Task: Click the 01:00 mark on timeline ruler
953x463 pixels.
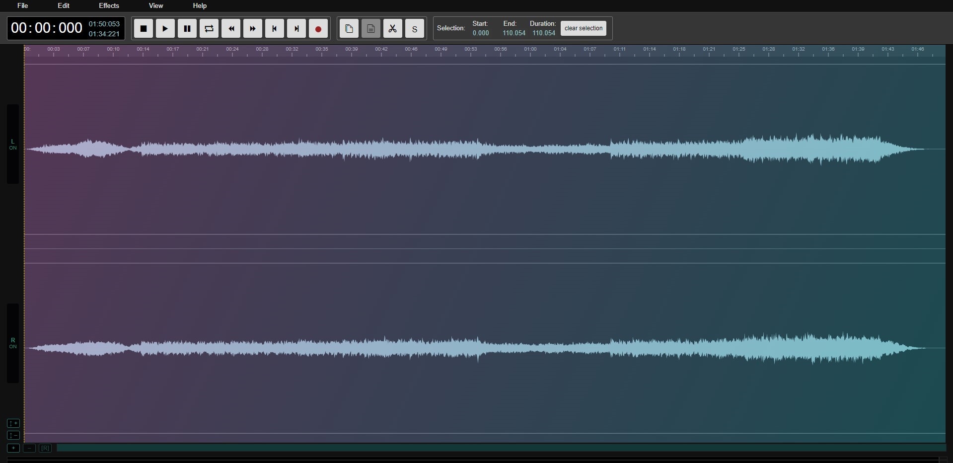Action: 530,49
